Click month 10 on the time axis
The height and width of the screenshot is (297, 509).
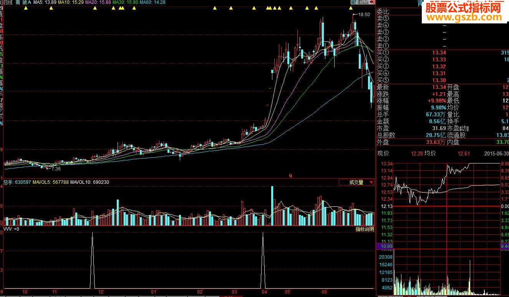point(25,292)
